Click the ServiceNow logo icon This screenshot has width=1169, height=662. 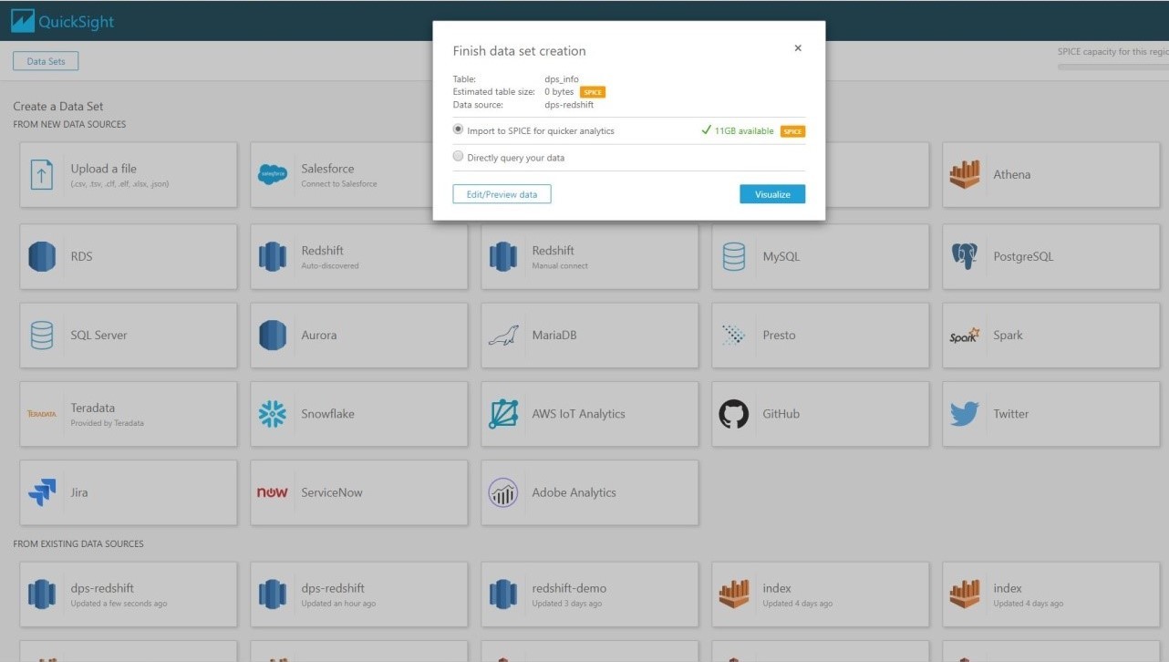pos(273,492)
